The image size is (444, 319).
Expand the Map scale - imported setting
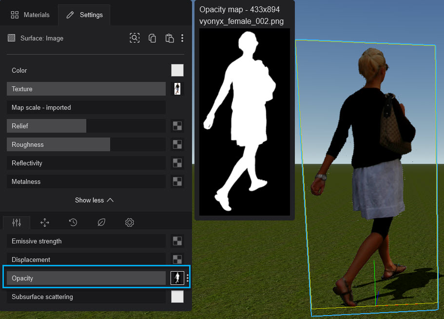coord(86,107)
